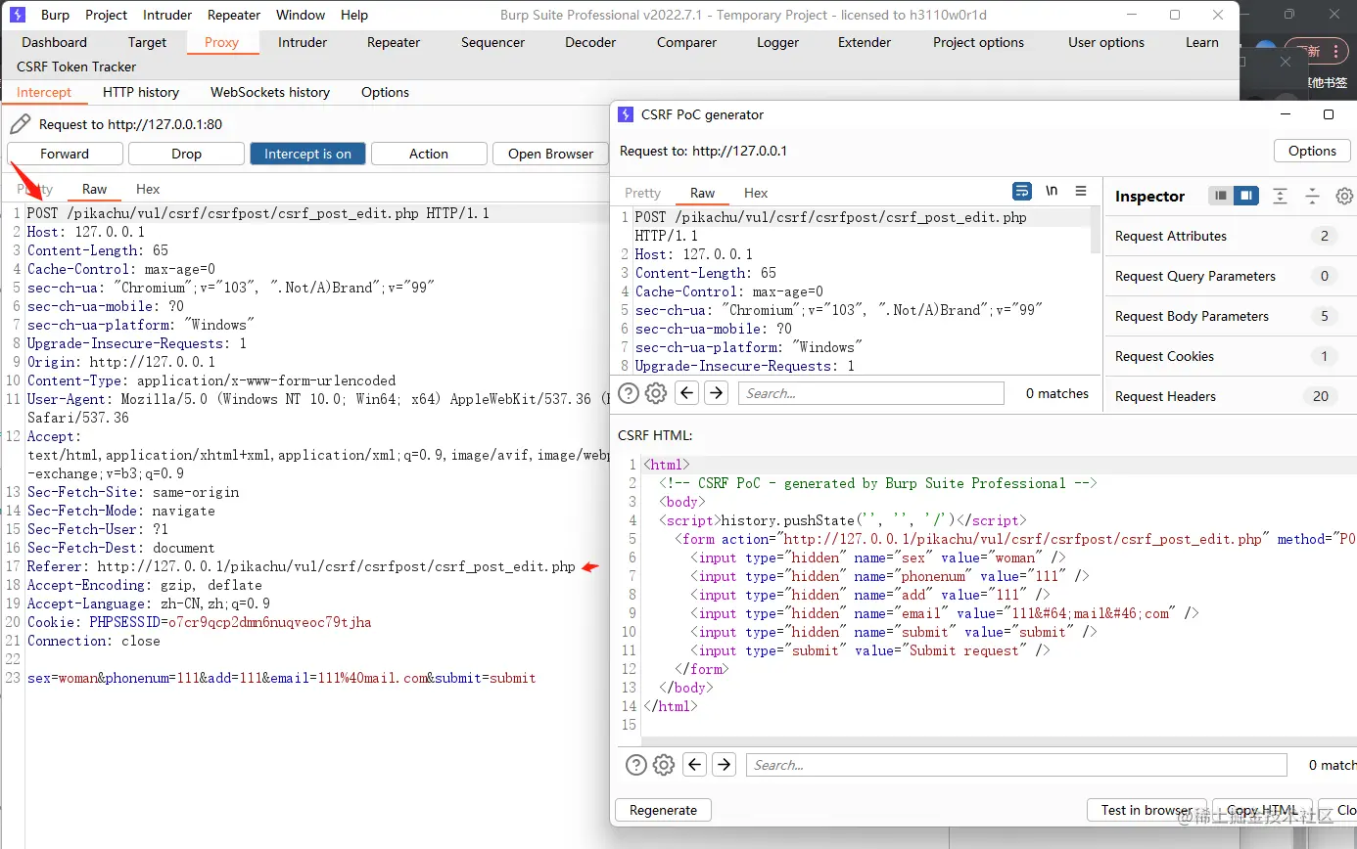Go to previous match in PoC request search

687,393
